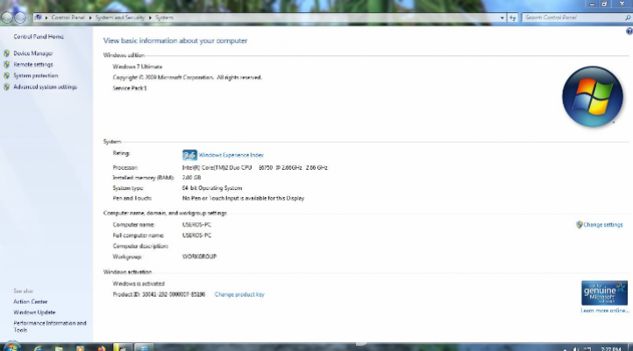Click the No Pen or Touch Input text
Screen dimensions: 633x351
(243, 199)
